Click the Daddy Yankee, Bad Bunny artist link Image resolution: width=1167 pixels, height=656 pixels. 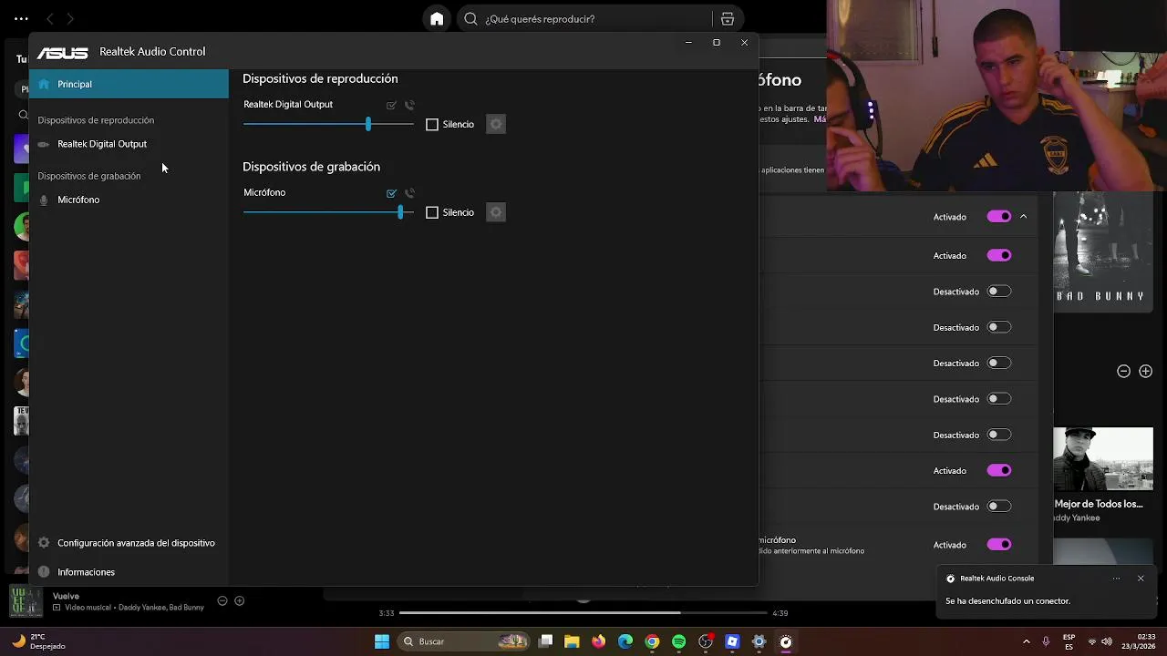coord(161,608)
